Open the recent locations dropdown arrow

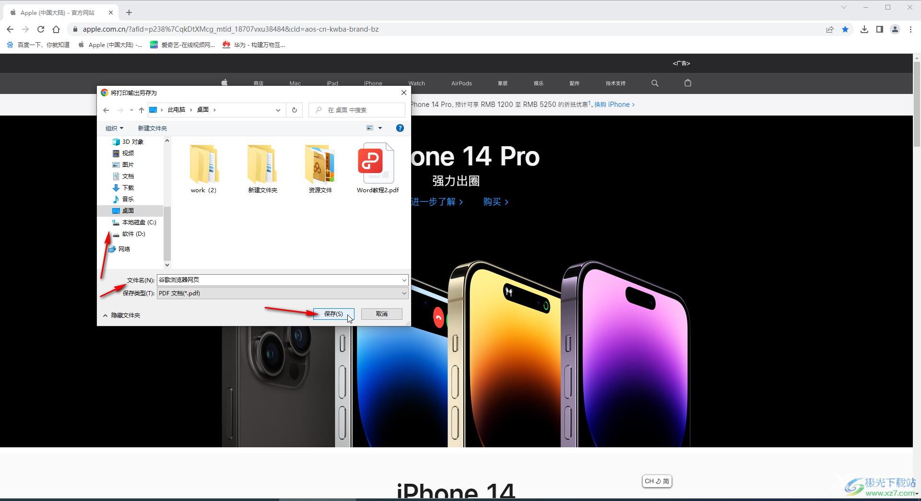pos(131,110)
